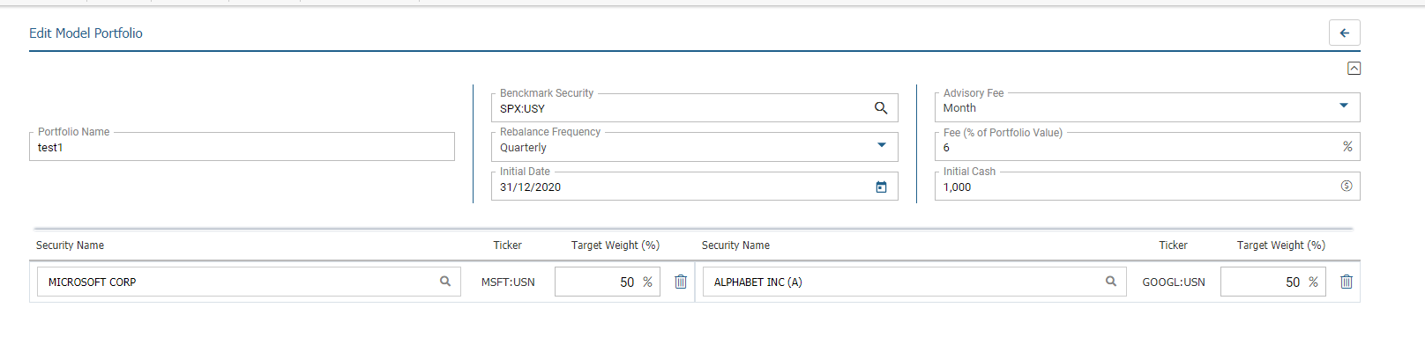Open the Initial Date calendar picker
The height and width of the screenshot is (337, 1425).
click(x=880, y=187)
